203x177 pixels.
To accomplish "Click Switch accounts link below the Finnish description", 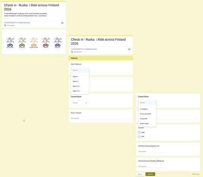I will point(24,23).
